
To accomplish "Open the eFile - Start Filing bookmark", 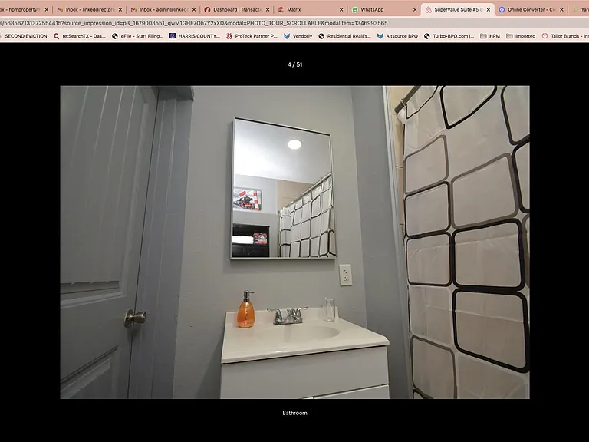I will [x=138, y=36].
